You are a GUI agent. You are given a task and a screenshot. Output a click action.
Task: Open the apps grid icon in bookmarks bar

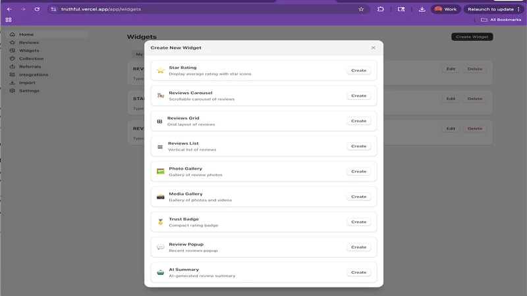pyautogui.click(x=9, y=20)
